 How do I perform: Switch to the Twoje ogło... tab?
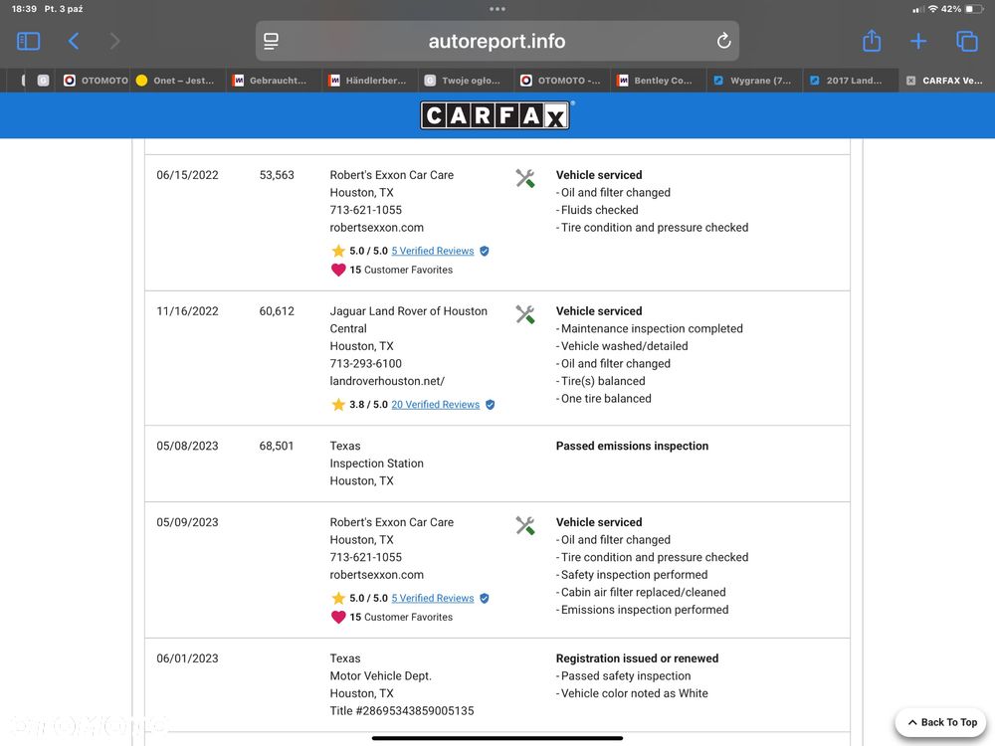tap(465, 81)
